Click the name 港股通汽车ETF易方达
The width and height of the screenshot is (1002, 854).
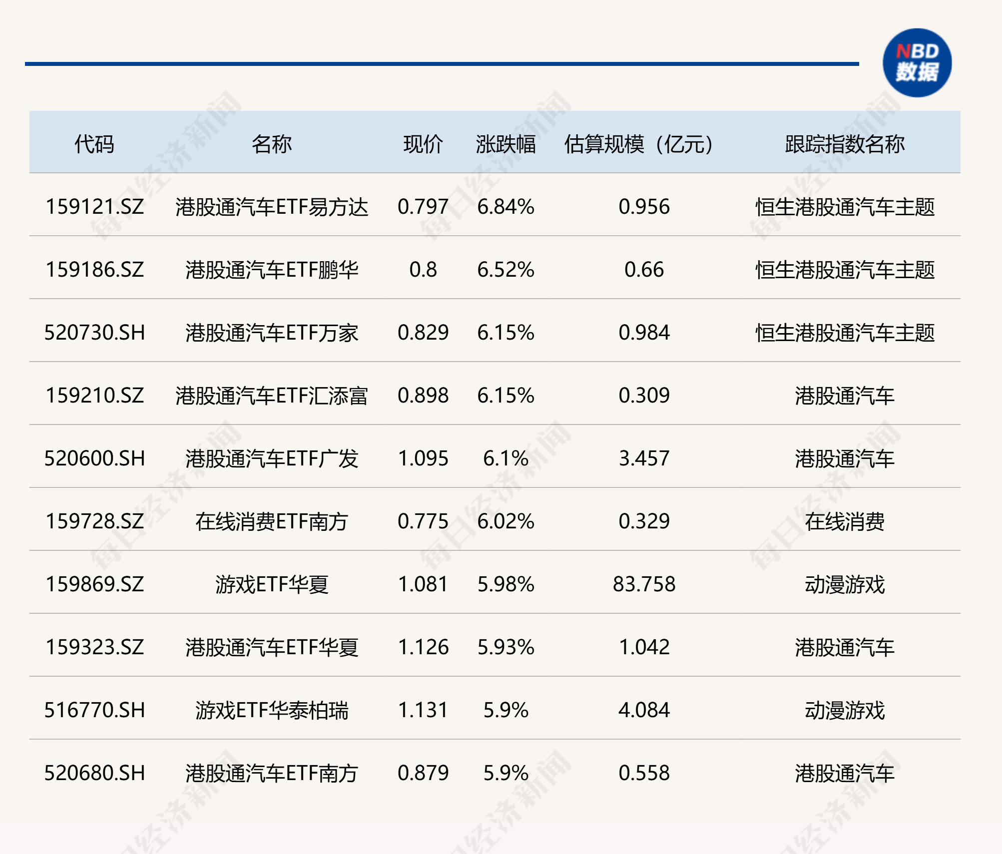[272, 207]
